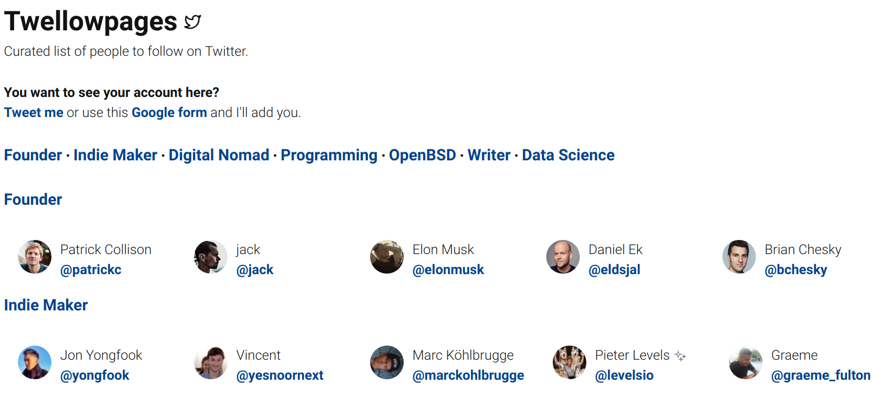Image resolution: width=886 pixels, height=396 pixels.
Task: Click the Twitter bird icon beside Twellowpages
Action: pos(192,22)
